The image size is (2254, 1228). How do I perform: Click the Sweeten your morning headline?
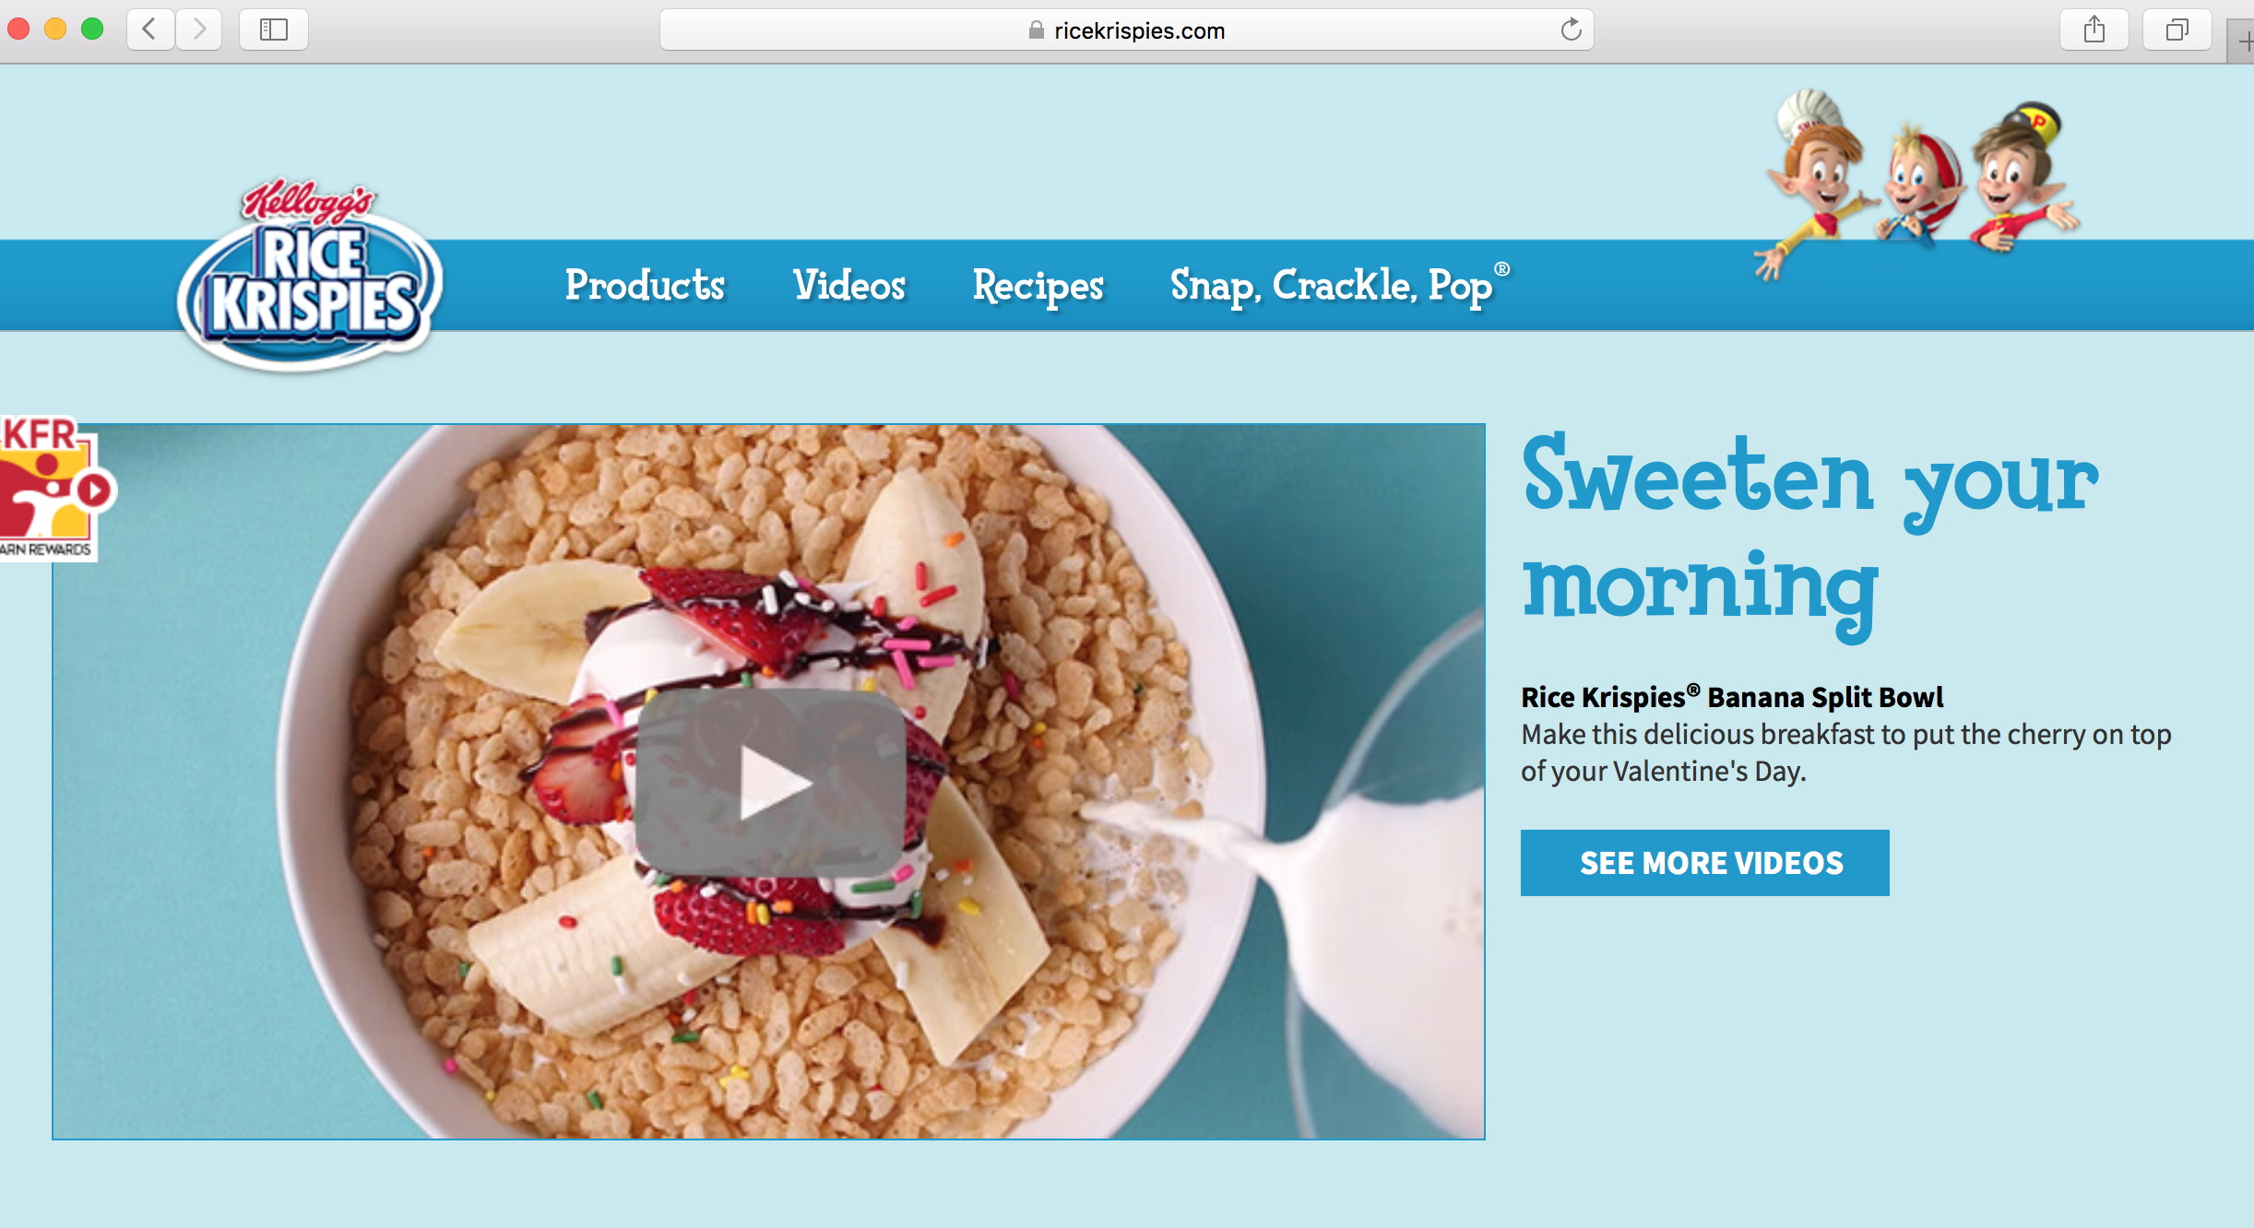tap(1809, 535)
